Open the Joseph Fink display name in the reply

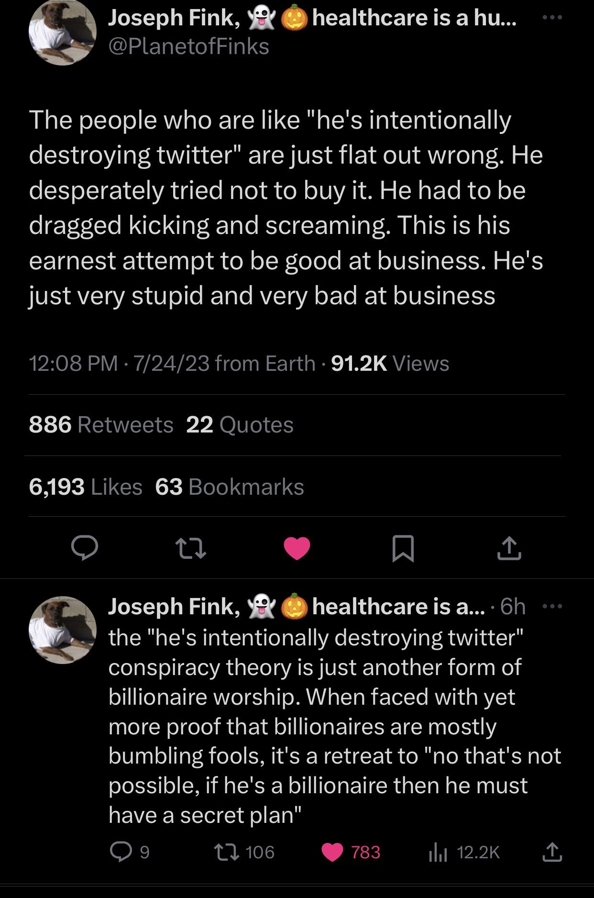point(174,607)
